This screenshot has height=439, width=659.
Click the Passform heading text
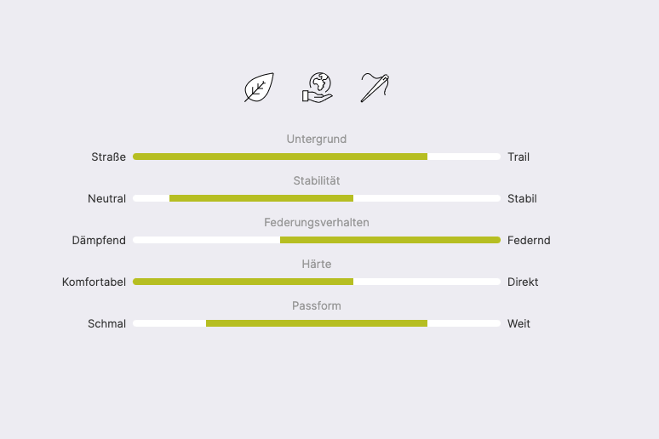[317, 305]
